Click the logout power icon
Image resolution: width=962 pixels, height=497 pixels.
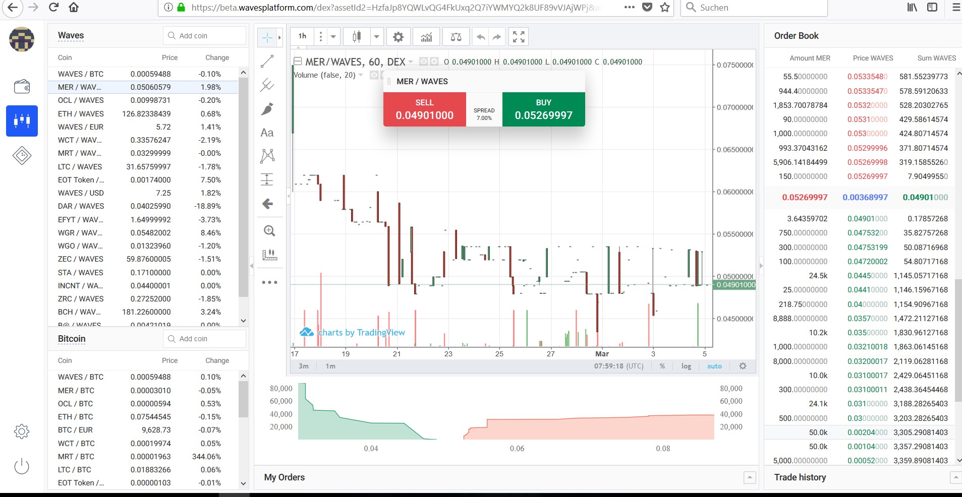coord(22,466)
